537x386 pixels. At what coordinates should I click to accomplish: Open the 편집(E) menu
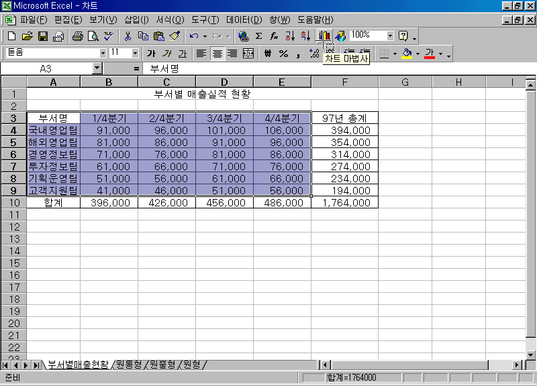68,20
